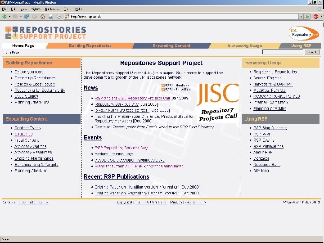The width and height of the screenshot is (324, 243).
Task: Open the History menu
Action: [x=36, y=9]
